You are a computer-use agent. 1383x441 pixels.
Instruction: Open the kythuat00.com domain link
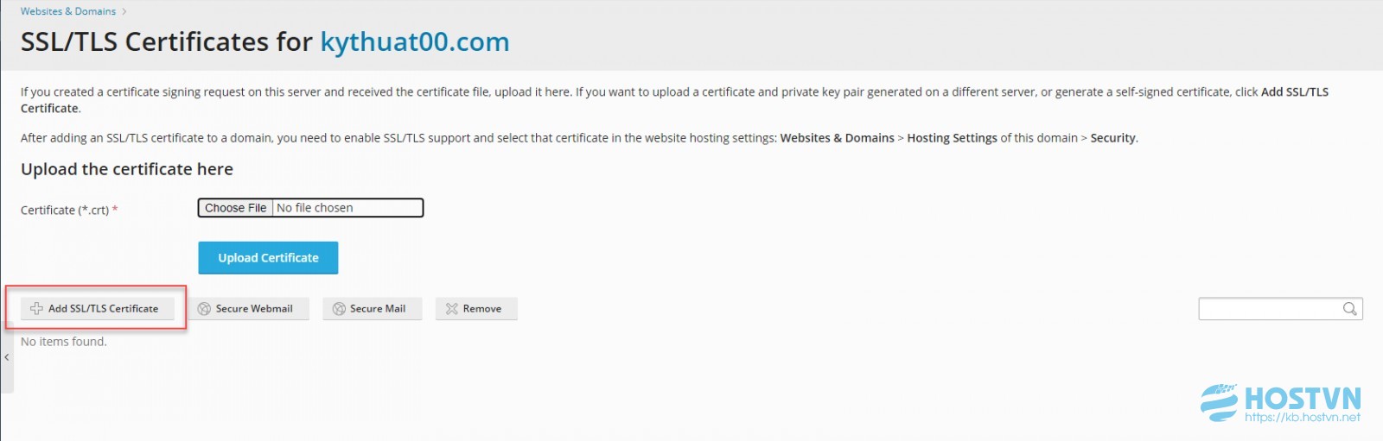(415, 41)
